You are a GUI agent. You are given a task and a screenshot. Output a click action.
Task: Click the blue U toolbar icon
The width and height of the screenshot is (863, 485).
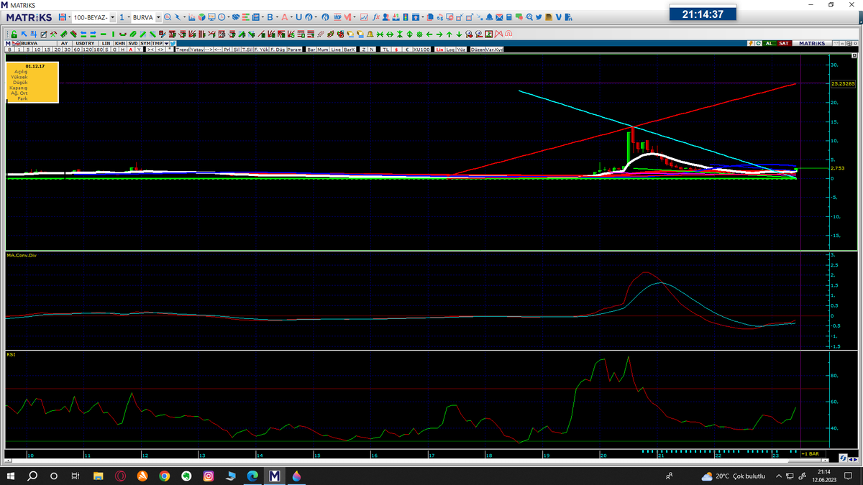[x=299, y=17]
